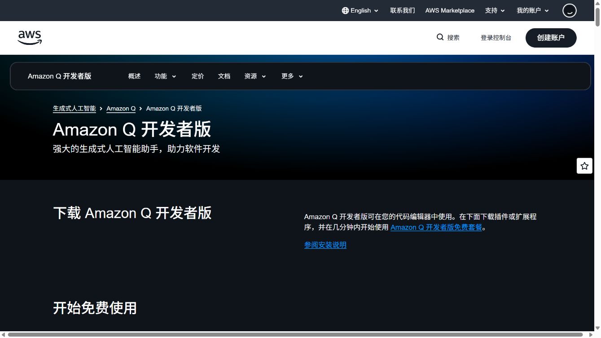Expand the English language dropdown
Screen dimensions: 601x338
pyautogui.click(x=360, y=10)
